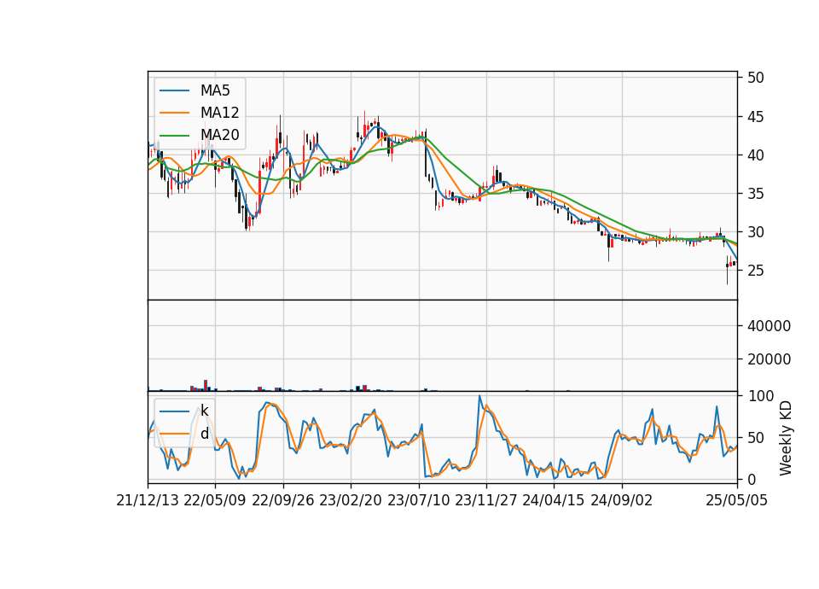819x589 pixels.
Task: Click the 23/11/27 date label
Action: point(485,500)
